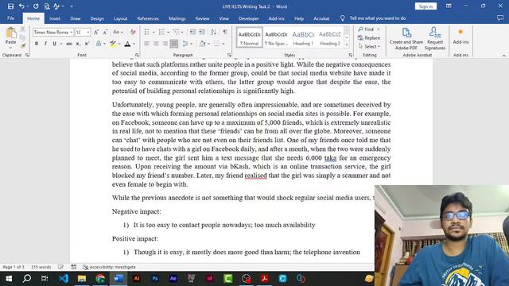Center the paragraph text
This screenshot has height=286, width=509.
(156, 44)
